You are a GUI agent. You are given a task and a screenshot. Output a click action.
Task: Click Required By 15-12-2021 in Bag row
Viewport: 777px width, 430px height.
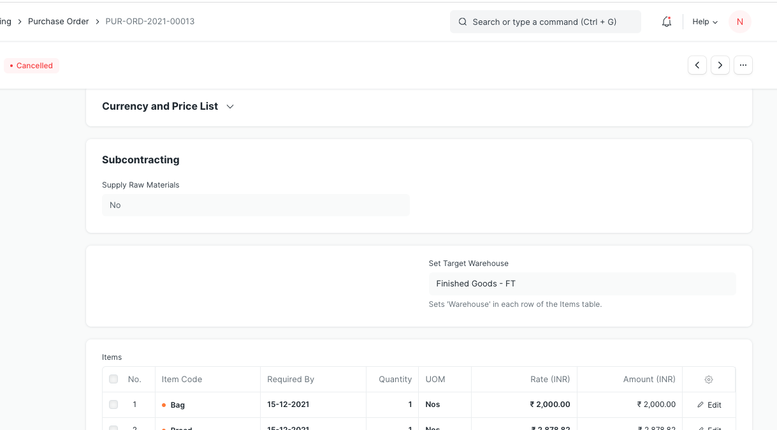[313, 405]
